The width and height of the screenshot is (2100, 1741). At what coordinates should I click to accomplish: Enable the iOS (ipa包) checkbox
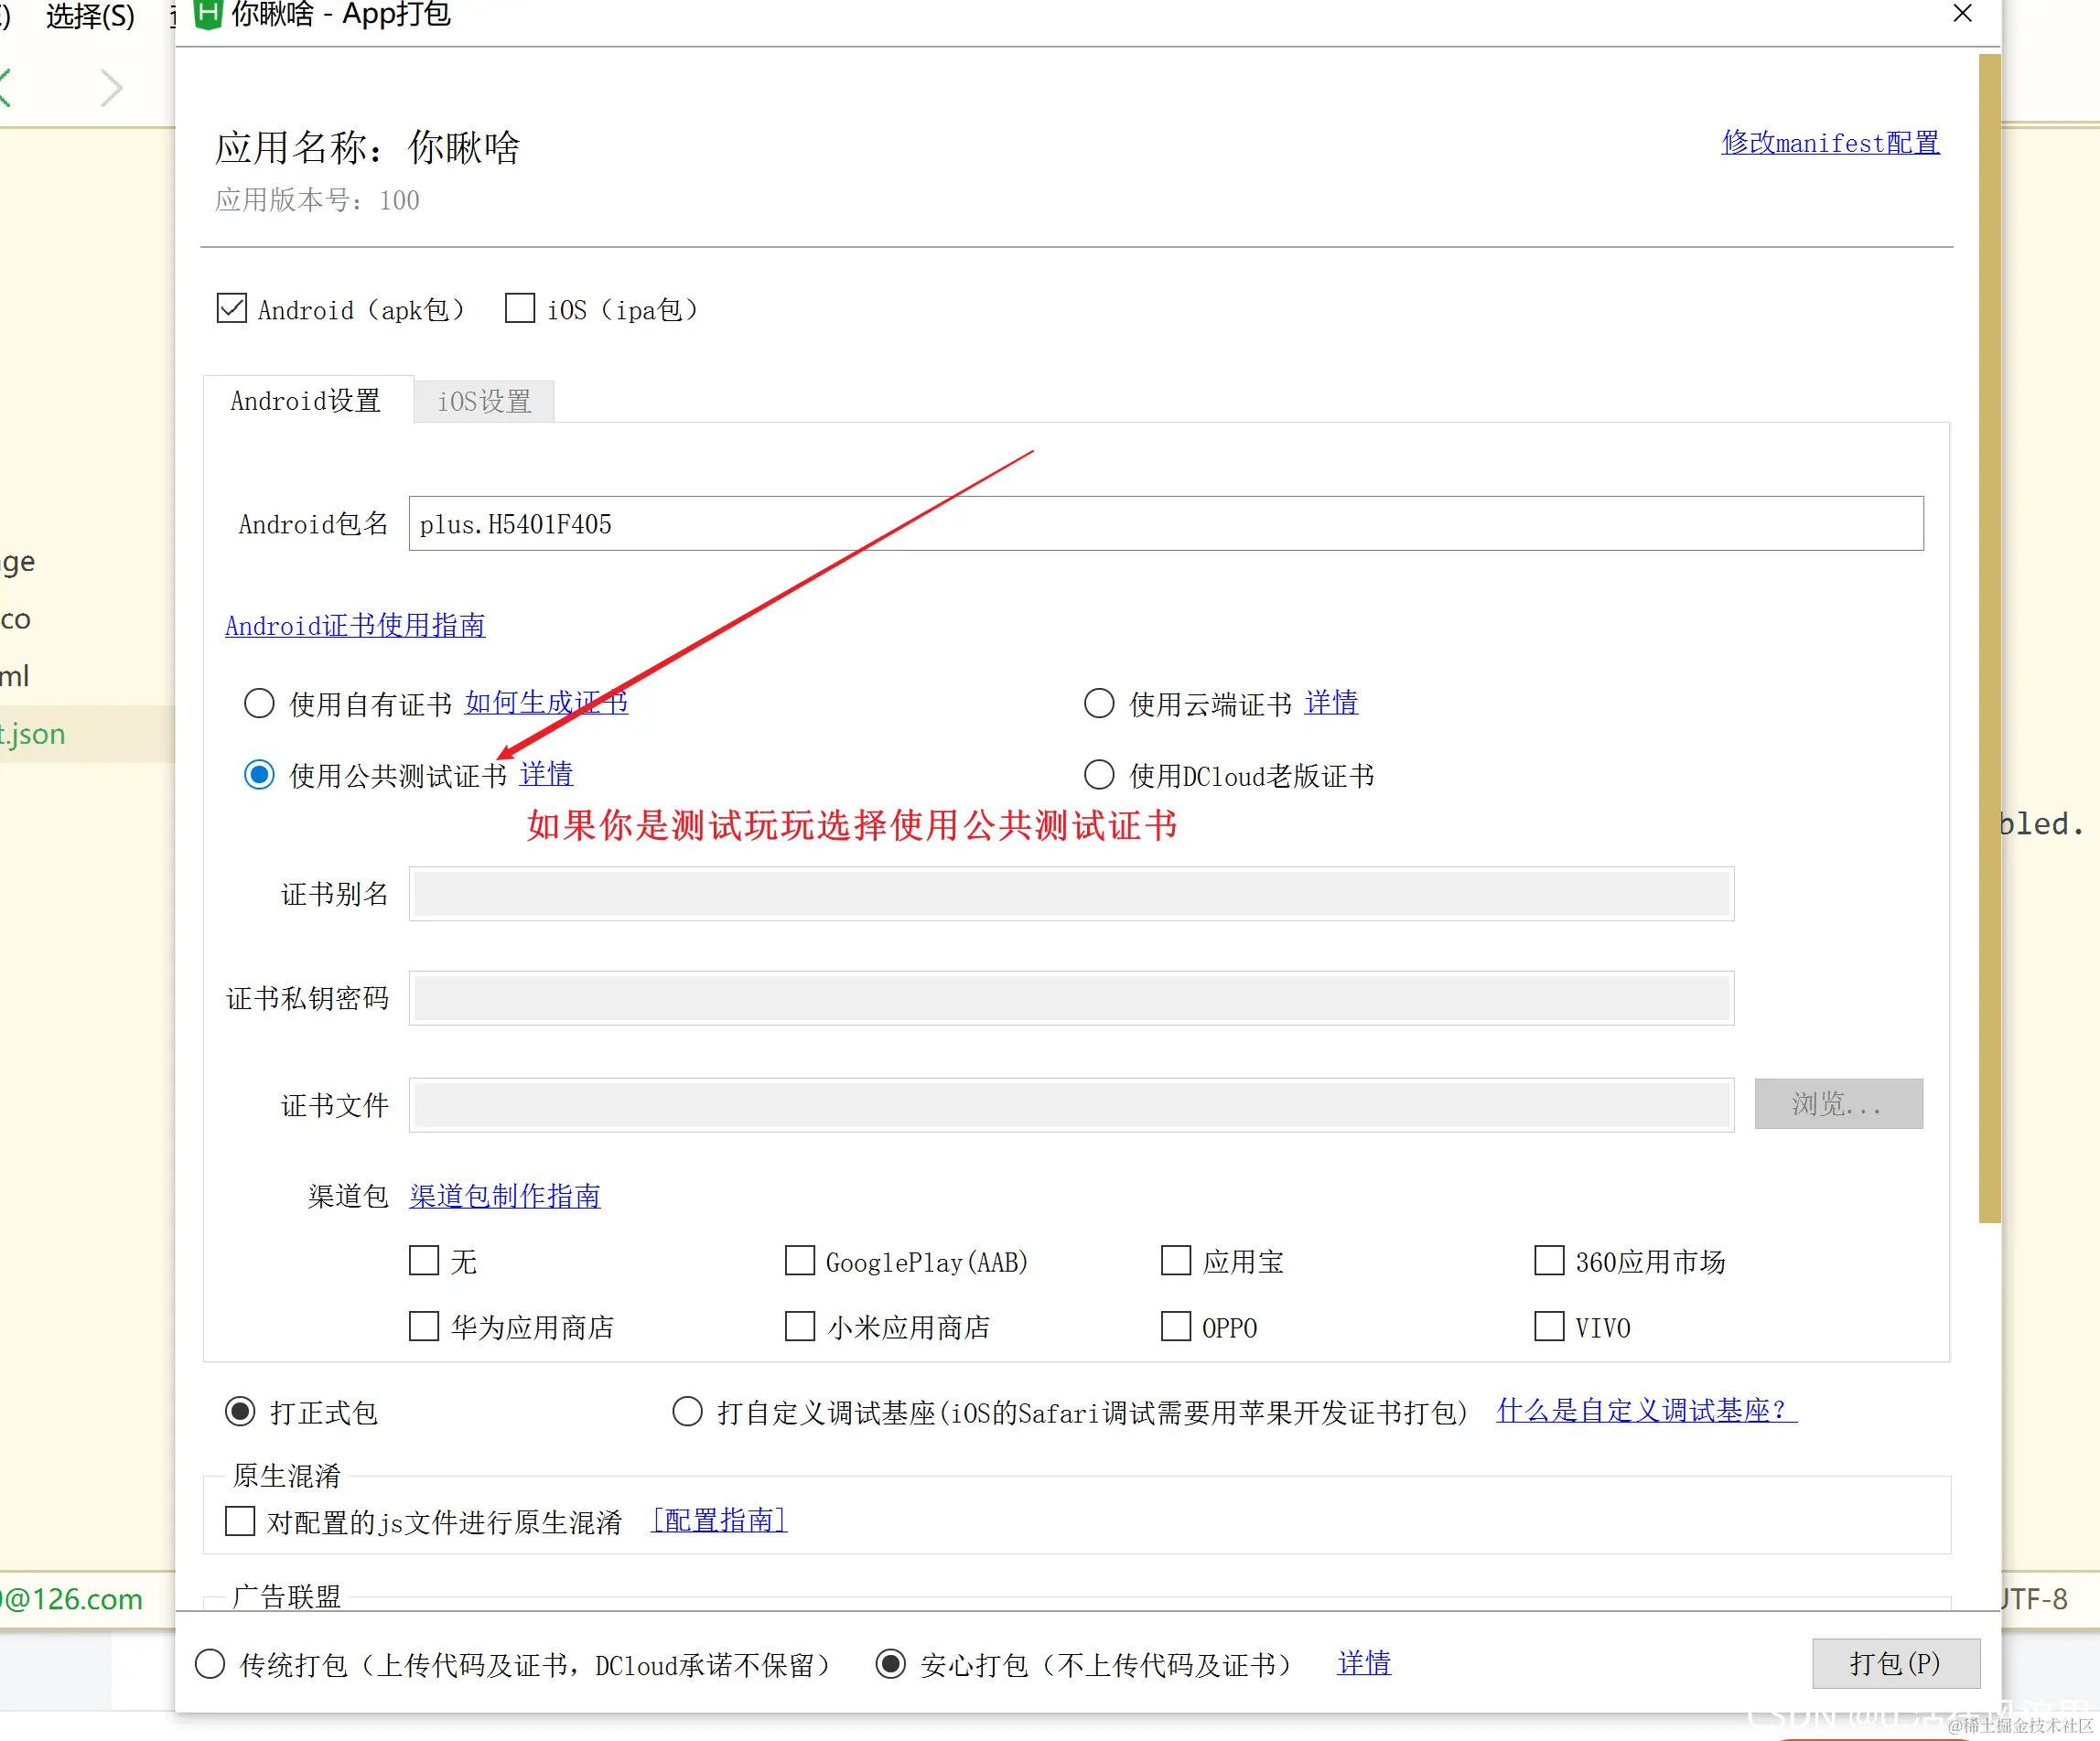point(520,308)
